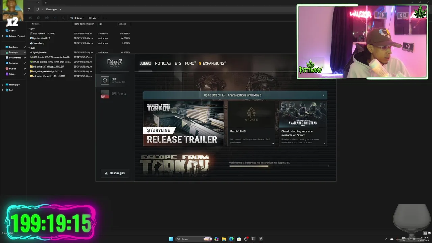Image resolution: width=432 pixels, height=243 pixels.
Task: Open the Ordenar sort dropdown
Action: click(77, 18)
